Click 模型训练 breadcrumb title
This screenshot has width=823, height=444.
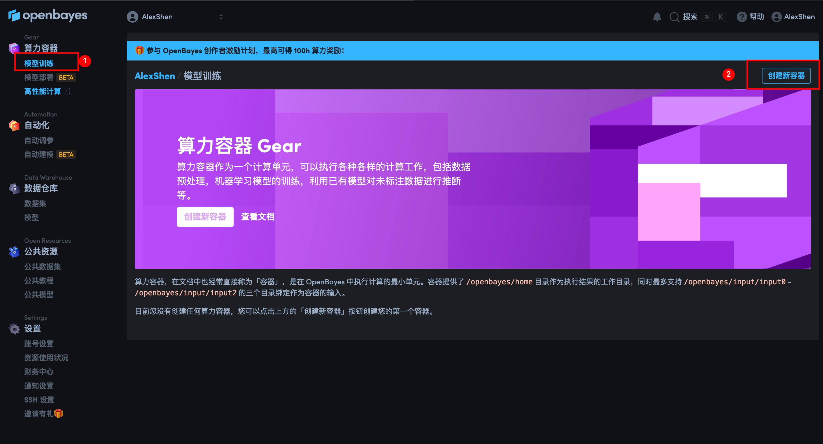point(202,76)
